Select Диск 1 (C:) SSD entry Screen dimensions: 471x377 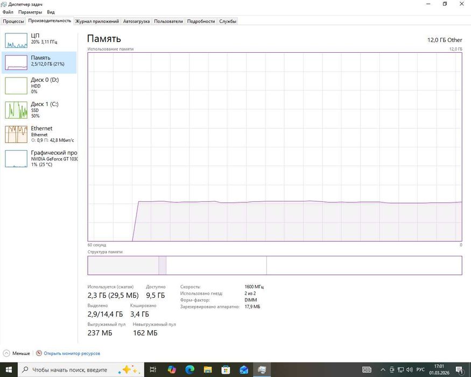39,110
